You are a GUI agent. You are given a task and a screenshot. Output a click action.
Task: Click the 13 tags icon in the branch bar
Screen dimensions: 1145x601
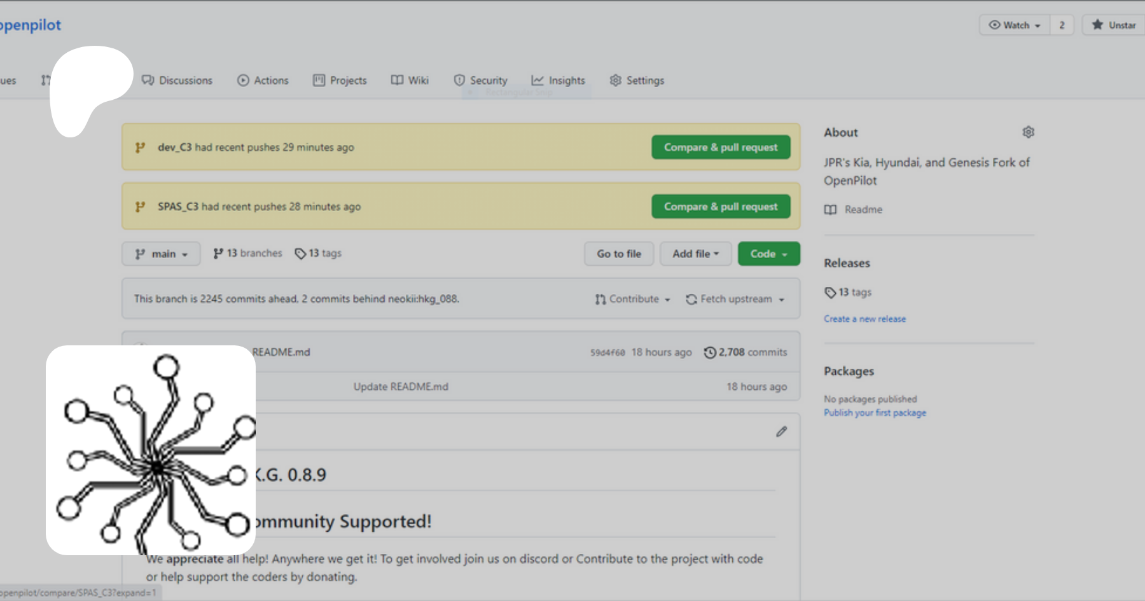tap(300, 254)
